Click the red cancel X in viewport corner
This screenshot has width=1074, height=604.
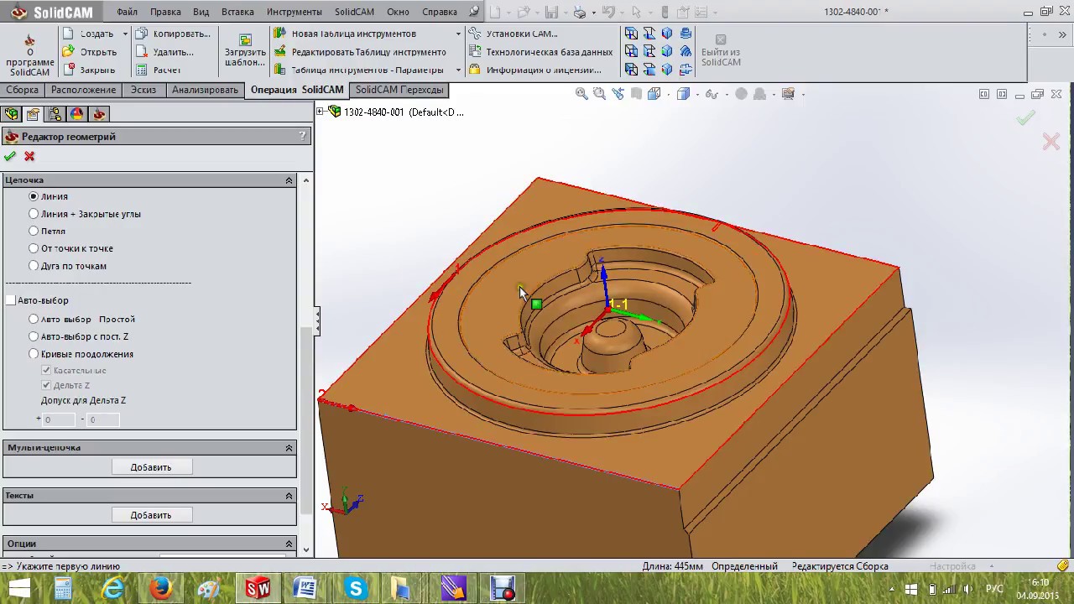coord(1051,142)
